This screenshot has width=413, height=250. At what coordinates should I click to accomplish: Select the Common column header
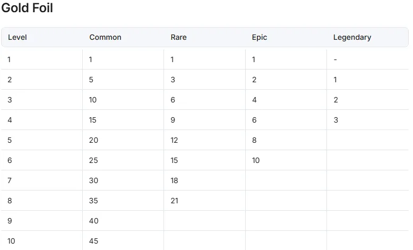[x=105, y=37]
